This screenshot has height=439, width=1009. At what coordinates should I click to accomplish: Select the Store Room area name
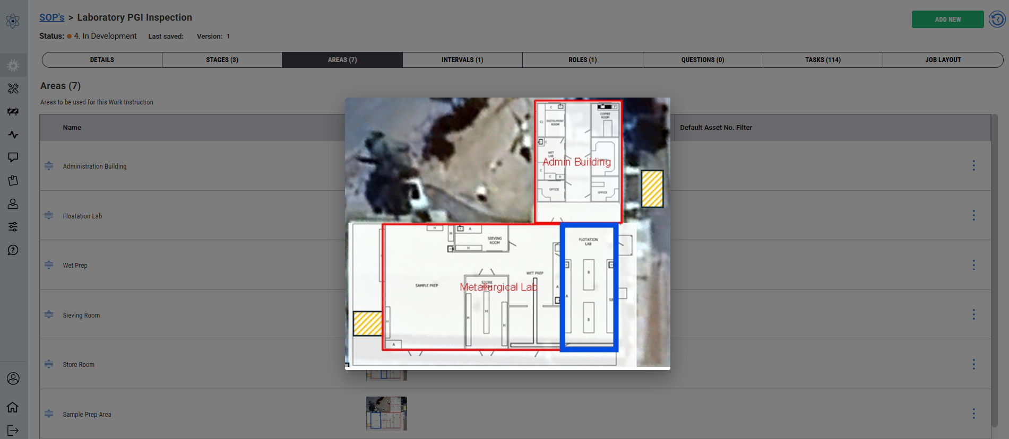(x=79, y=365)
